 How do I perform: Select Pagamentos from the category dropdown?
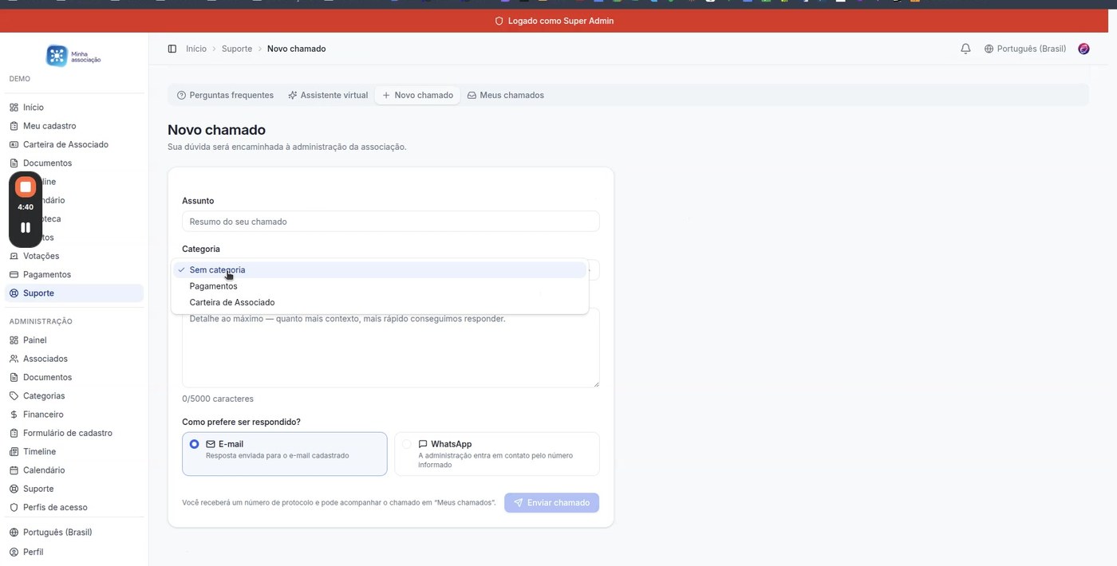(213, 286)
